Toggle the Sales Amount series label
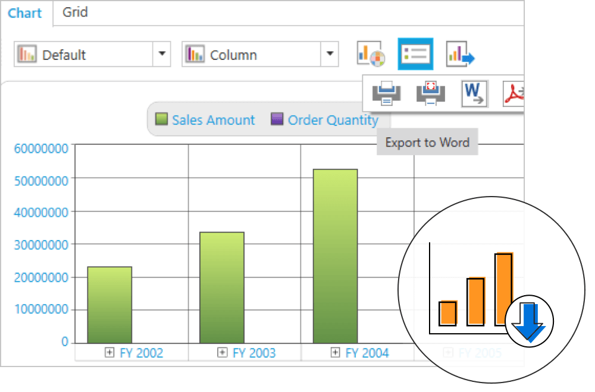 [213, 120]
